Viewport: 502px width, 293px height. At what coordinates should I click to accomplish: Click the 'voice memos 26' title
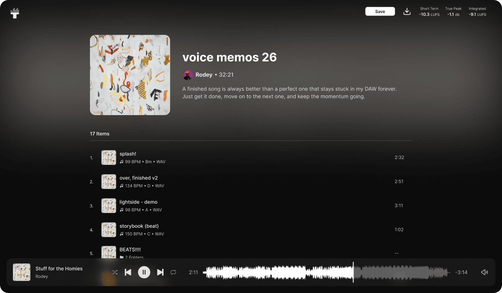tap(230, 57)
